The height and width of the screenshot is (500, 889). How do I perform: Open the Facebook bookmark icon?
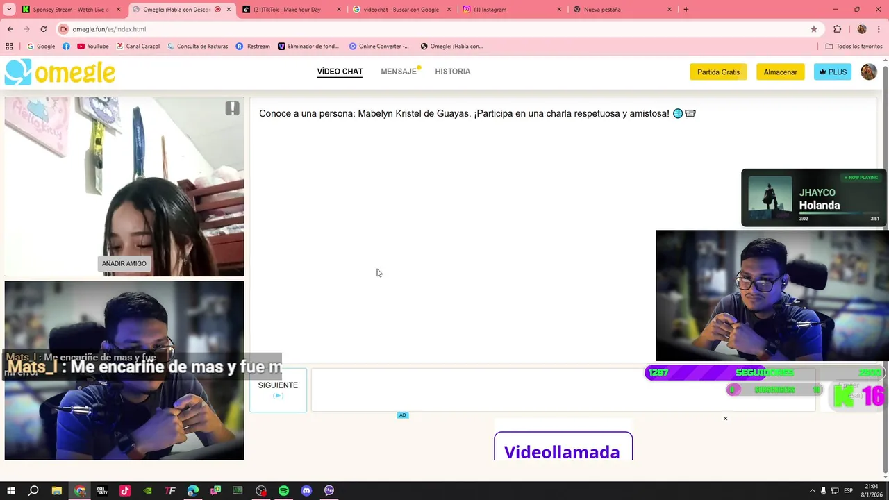pos(66,47)
